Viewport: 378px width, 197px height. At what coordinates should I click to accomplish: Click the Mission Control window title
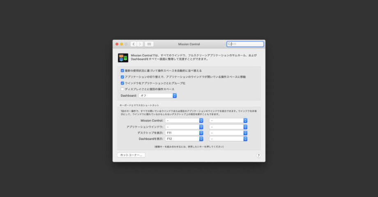click(x=189, y=44)
